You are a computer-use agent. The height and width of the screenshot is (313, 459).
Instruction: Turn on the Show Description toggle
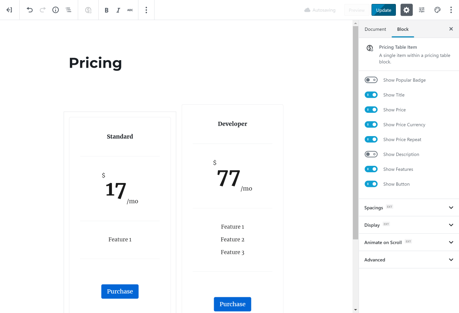[x=371, y=154]
